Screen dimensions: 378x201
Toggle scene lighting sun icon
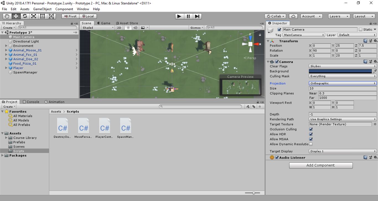pyautogui.click(x=128, y=28)
